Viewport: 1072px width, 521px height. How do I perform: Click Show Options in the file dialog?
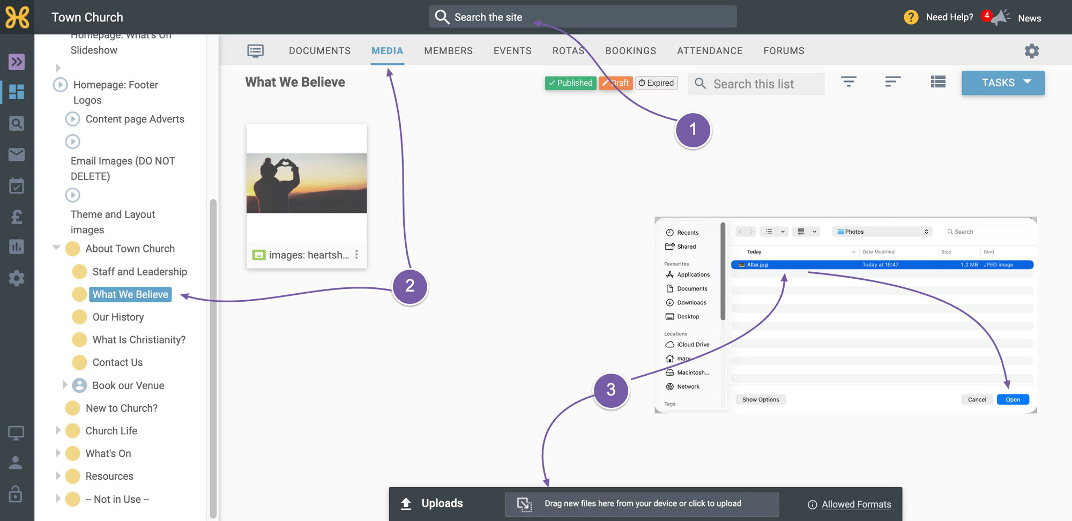coord(761,399)
